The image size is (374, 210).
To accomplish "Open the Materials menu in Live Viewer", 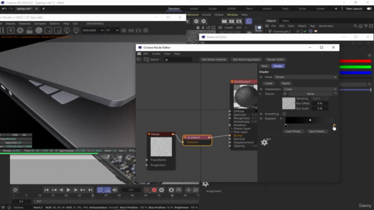I will (25, 23).
